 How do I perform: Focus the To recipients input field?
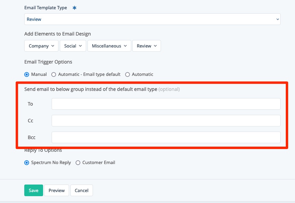[x=166, y=104]
